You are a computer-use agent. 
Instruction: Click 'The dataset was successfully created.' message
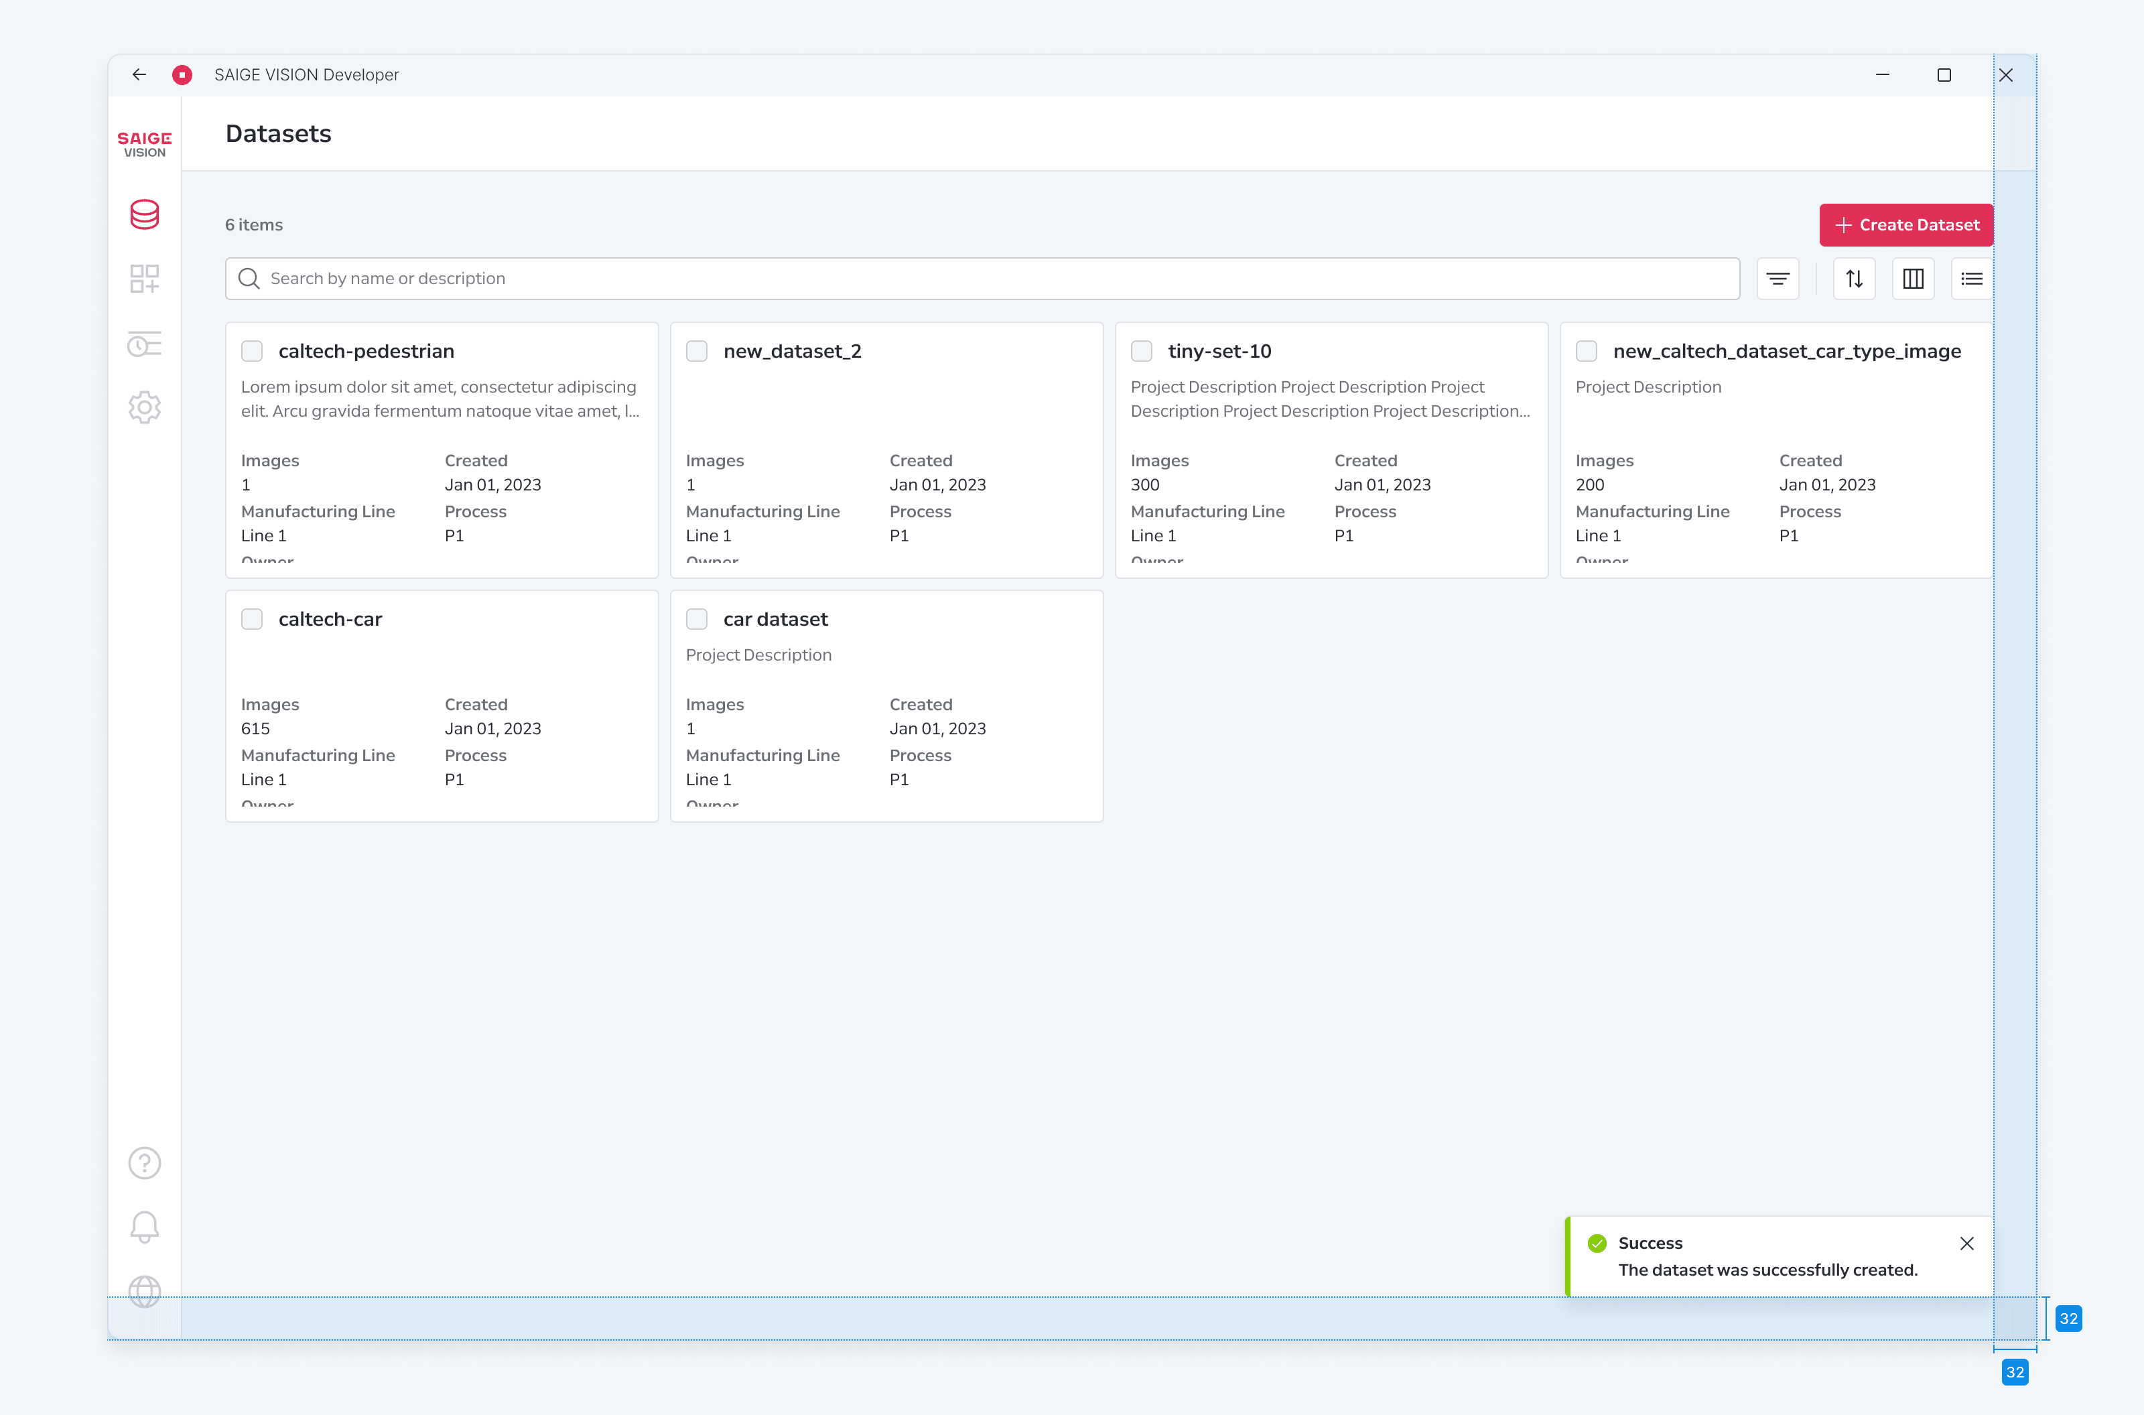point(1767,1270)
